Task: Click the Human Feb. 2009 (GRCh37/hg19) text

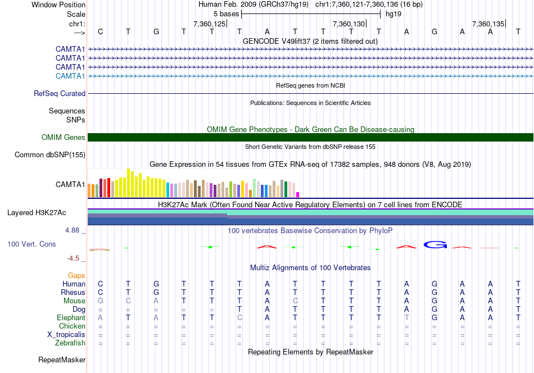Action: 254,4
